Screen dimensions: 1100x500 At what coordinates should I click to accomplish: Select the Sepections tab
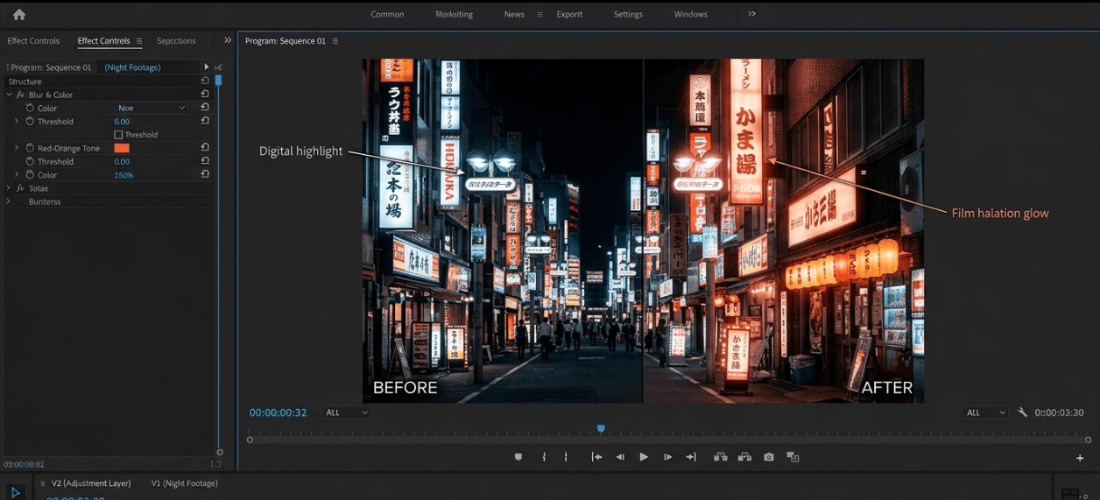176,41
